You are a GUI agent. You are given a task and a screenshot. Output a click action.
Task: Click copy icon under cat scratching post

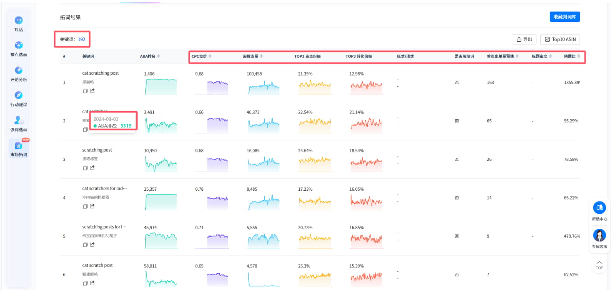85,91
